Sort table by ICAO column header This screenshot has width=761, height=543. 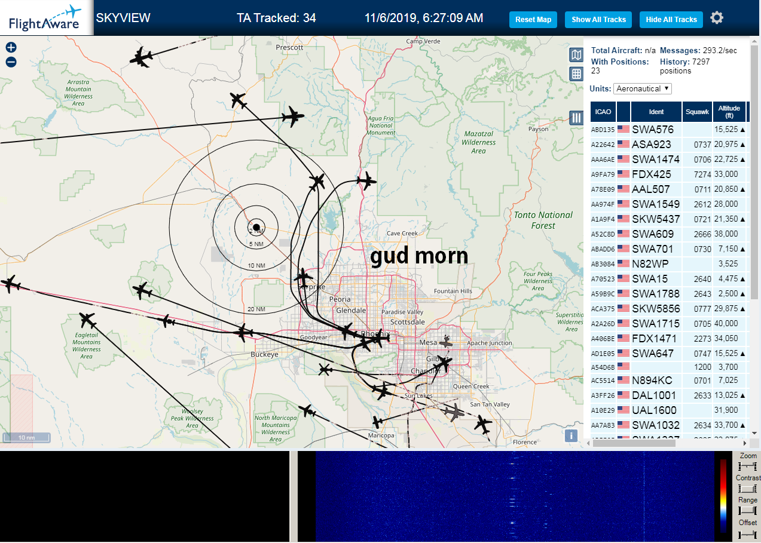(x=603, y=112)
